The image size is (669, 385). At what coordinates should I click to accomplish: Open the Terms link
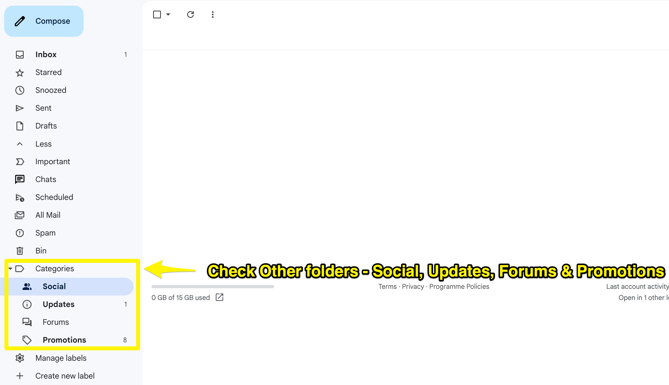[x=388, y=287]
